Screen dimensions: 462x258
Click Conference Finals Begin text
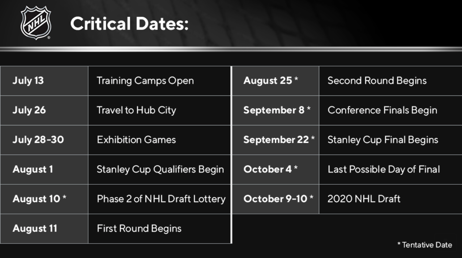pos(382,110)
